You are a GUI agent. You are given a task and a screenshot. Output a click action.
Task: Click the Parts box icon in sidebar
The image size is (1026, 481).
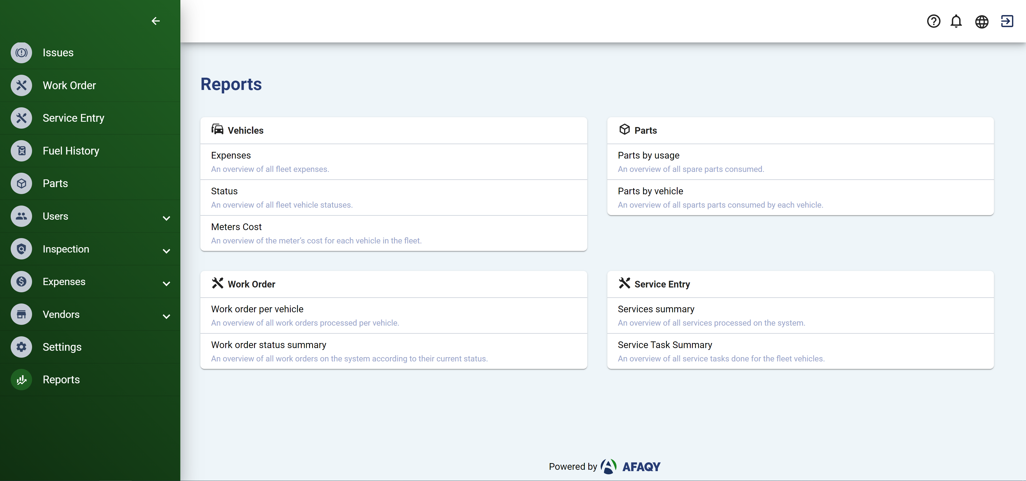[x=21, y=183]
